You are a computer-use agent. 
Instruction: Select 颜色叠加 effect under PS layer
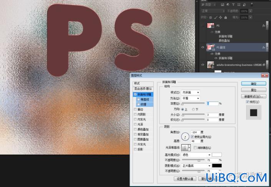coord(224,41)
